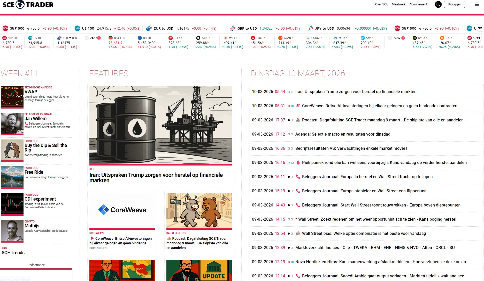This screenshot has width=484, height=281.
Task: Open the VWAP technical analysis thumbnail
Action: [12, 97]
